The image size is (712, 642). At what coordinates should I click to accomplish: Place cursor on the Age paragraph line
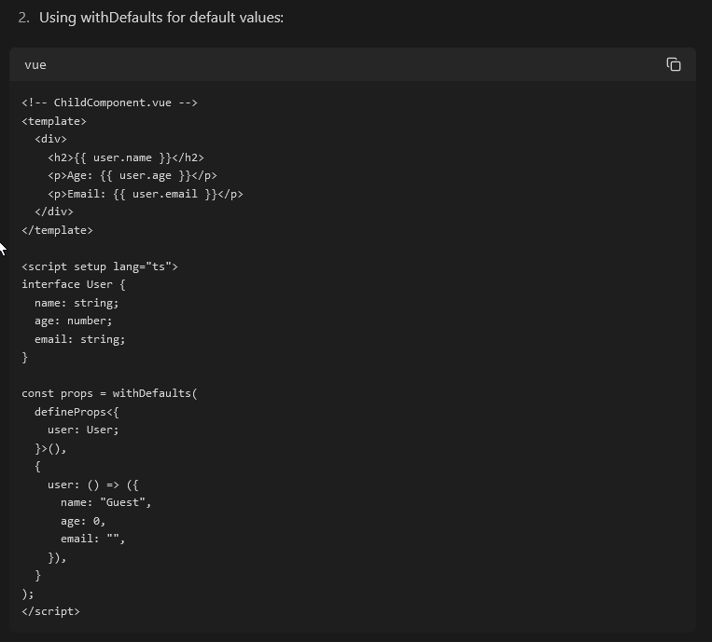132,175
